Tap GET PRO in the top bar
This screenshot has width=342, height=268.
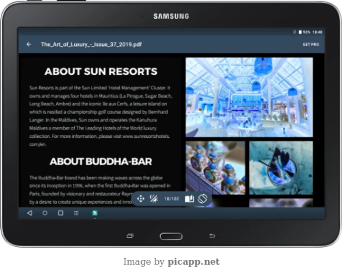click(311, 45)
